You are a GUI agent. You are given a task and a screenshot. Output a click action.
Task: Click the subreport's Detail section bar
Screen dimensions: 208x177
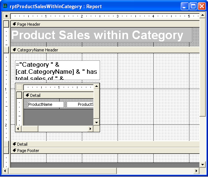click(59, 95)
